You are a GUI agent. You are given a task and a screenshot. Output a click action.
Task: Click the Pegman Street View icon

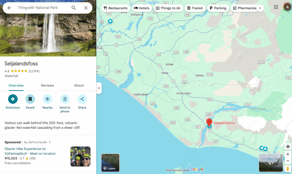(x=288, y=169)
